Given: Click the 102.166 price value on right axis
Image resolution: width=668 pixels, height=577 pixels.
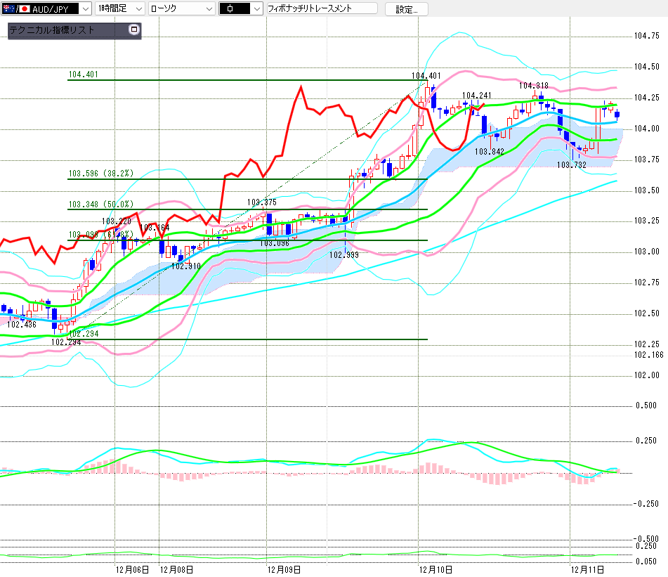Looking at the screenshot, I should (x=648, y=356).
